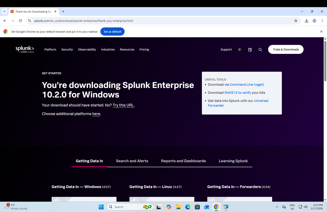Open the Universal Forwarder link
327x212 pixels.
pyautogui.click(x=238, y=103)
